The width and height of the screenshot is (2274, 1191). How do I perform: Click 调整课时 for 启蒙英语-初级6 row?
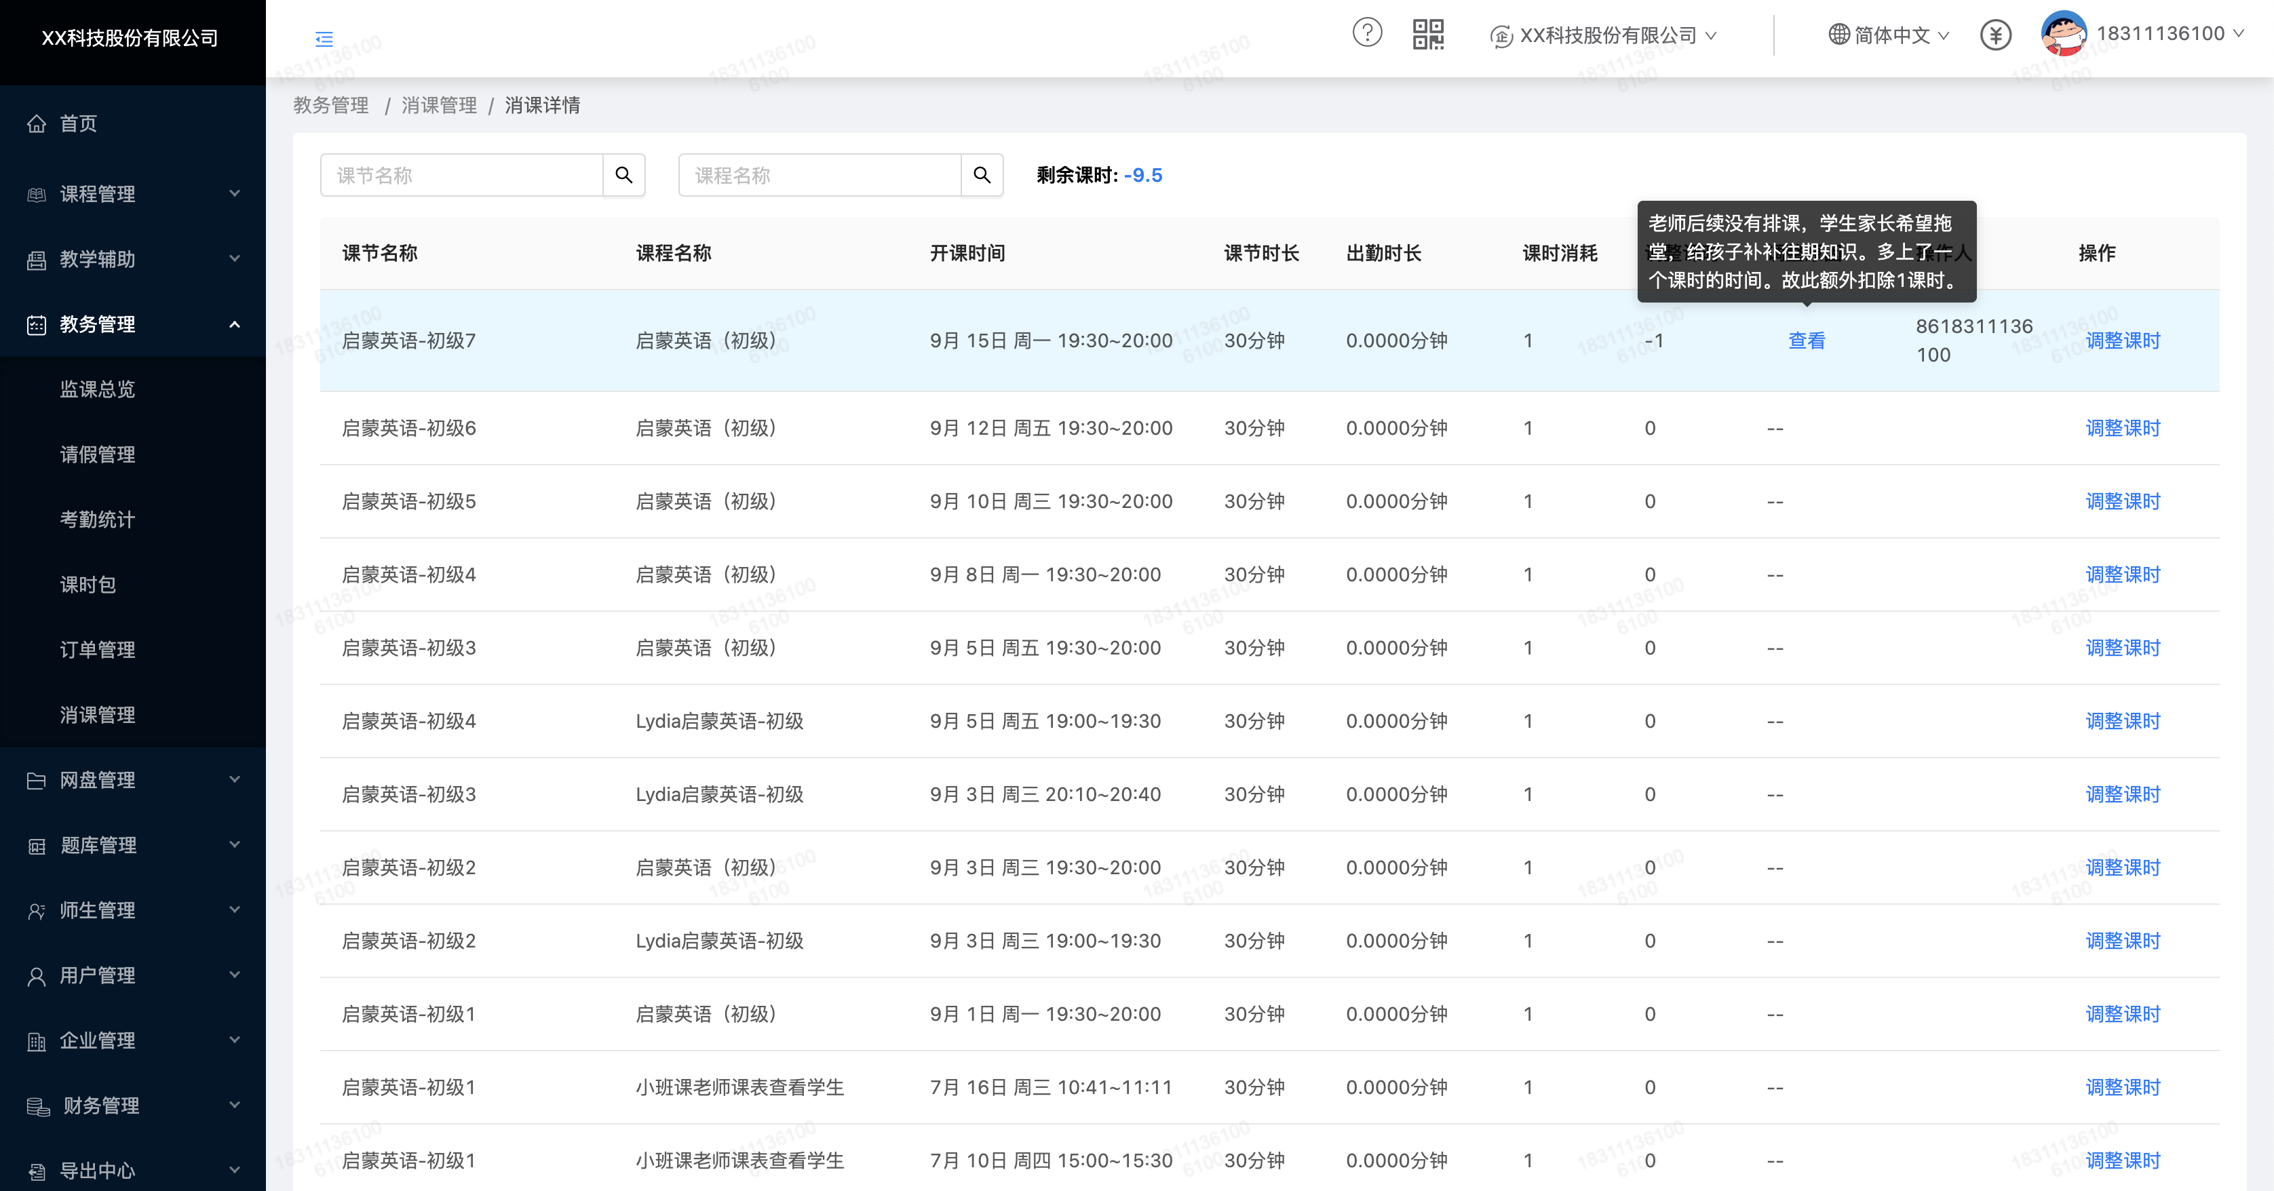click(x=2122, y=428)
